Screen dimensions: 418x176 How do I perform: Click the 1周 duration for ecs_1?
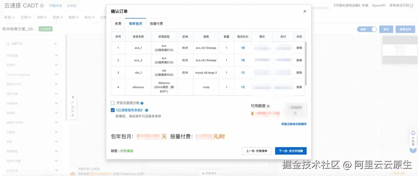243,48
